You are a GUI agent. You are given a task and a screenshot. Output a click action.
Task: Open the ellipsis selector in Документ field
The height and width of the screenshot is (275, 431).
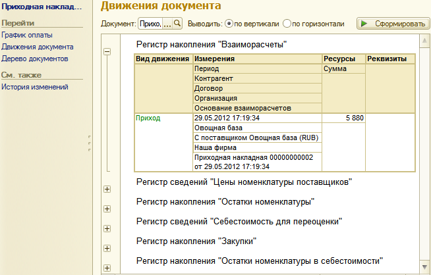pos(167,24)
